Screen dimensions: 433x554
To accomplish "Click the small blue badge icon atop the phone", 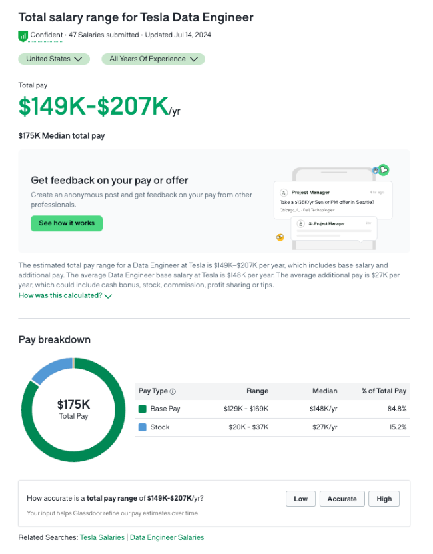I will coord(376,171).
